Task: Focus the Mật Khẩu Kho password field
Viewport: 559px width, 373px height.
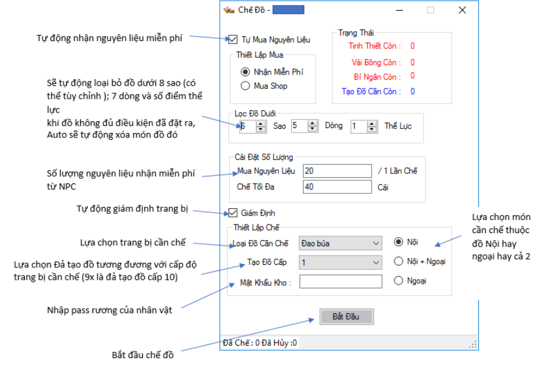Action: pyautogui.click(x=340, y=281)
